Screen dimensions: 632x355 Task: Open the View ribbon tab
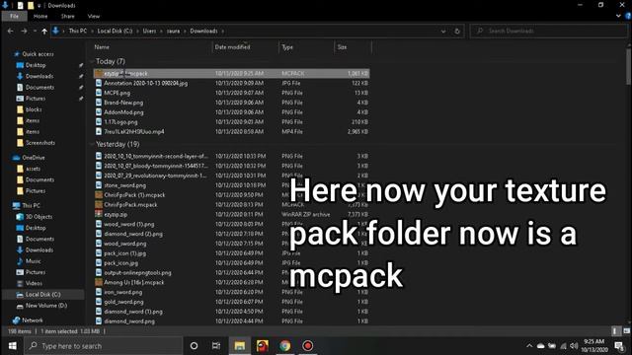94,16
